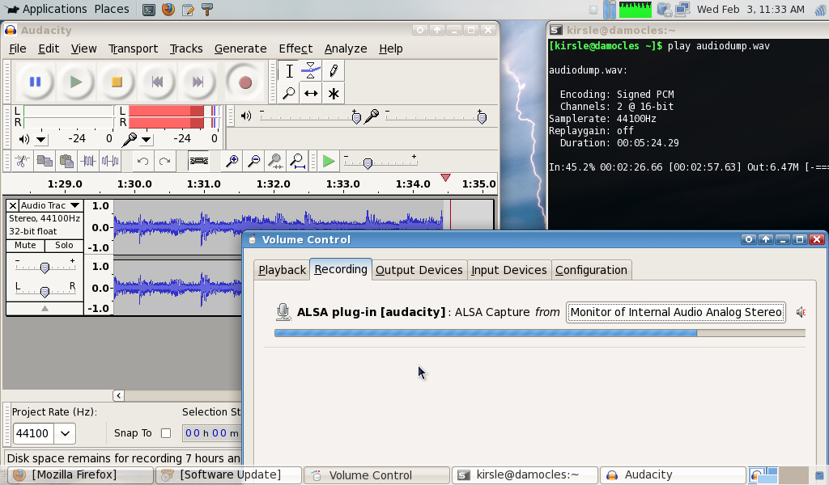Open the Generate menu
829x485 pixels.
(x=240, y=48)
